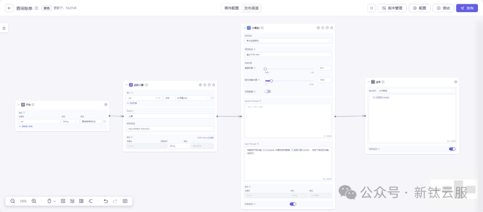Click the layout columns icon in bottom toolbar

coord(81,201)
